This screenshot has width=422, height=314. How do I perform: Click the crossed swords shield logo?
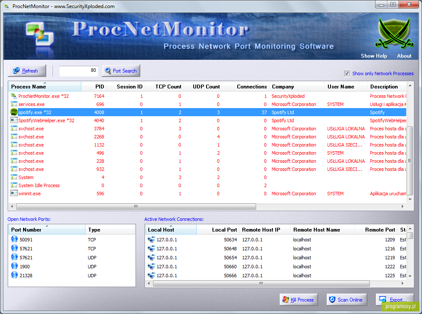[x=394, y=33]
